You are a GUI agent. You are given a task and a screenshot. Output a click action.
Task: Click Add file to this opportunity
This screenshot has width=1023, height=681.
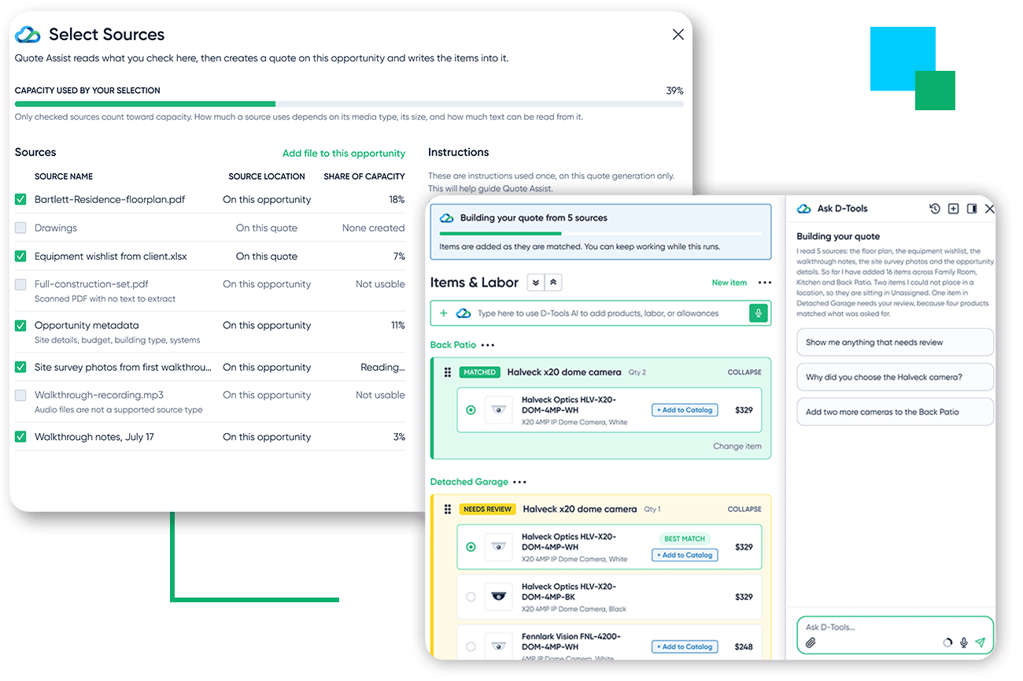coord(344,154)
